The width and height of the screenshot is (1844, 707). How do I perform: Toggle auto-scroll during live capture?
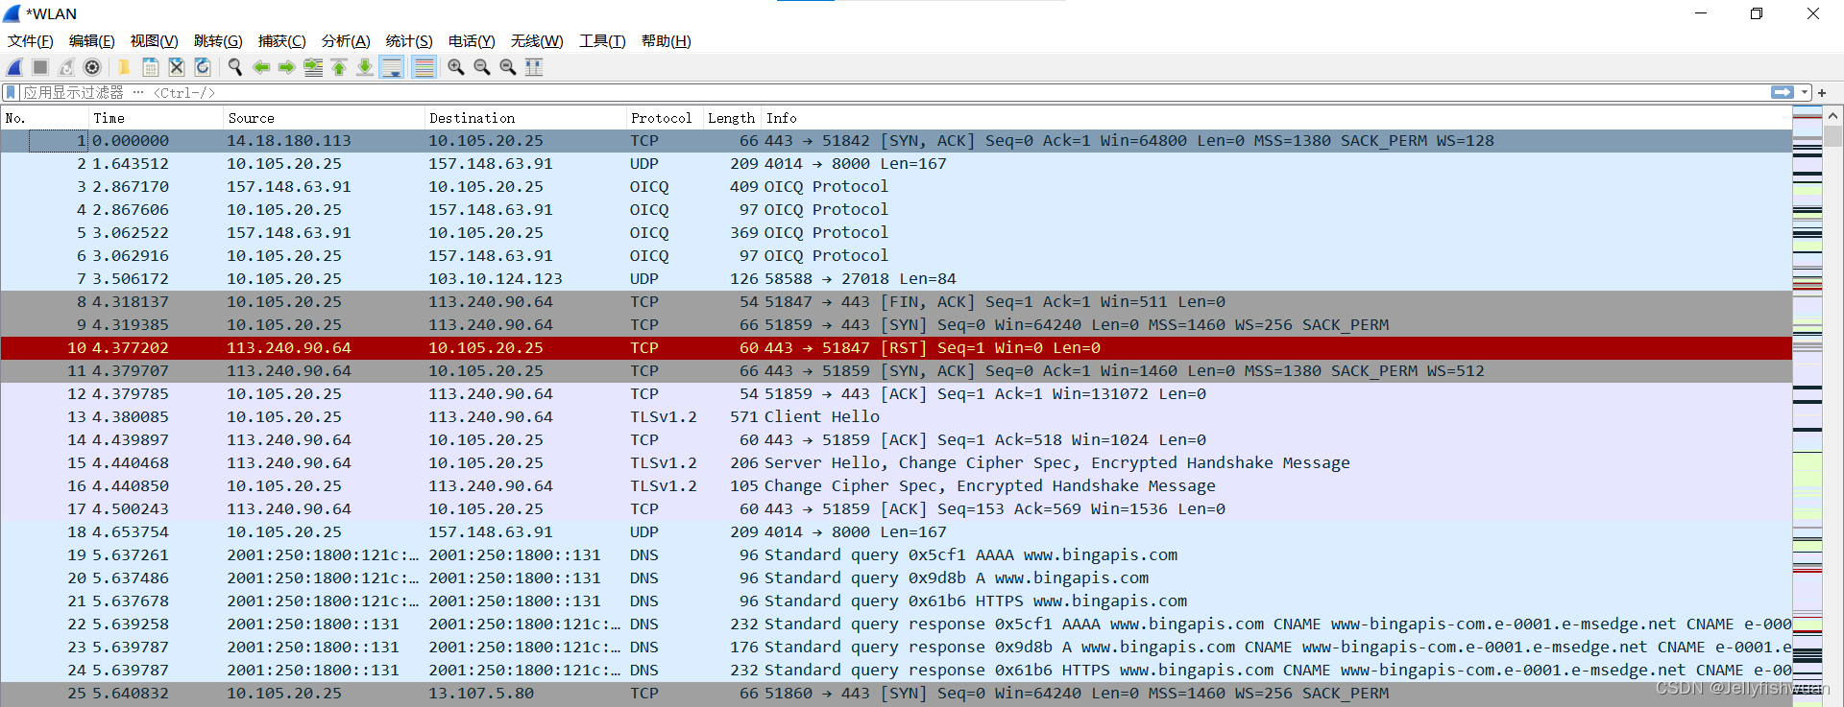coord(392,67)
